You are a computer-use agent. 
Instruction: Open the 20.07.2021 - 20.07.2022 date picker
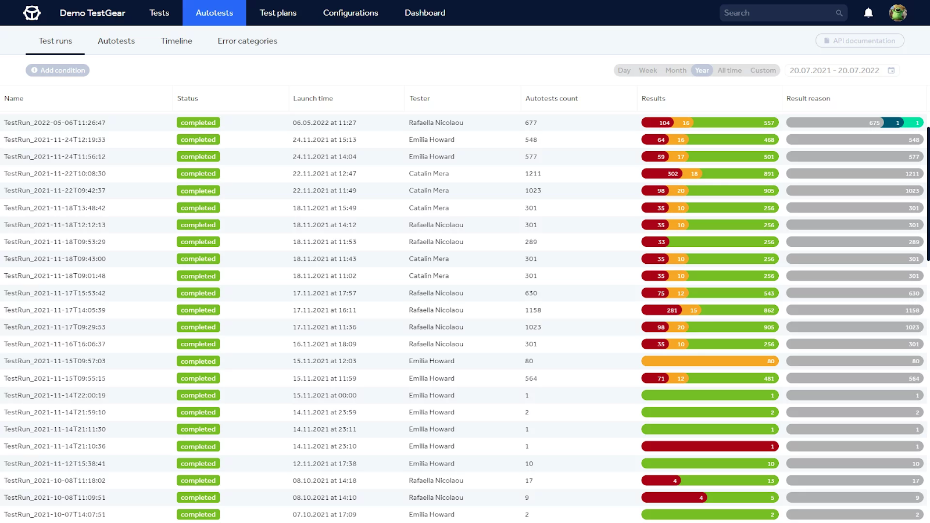pos(834,70)
